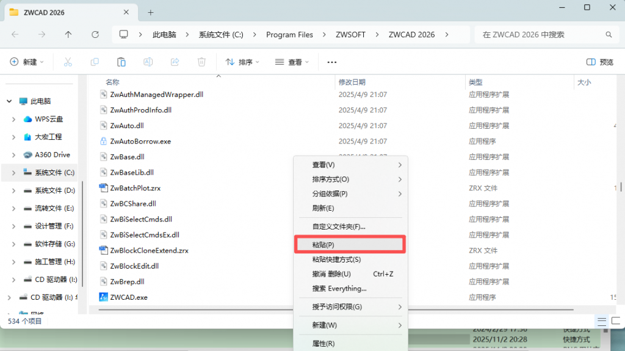Toggle the 预览 preview pane
625x351 pixels.
pos(600,62)
